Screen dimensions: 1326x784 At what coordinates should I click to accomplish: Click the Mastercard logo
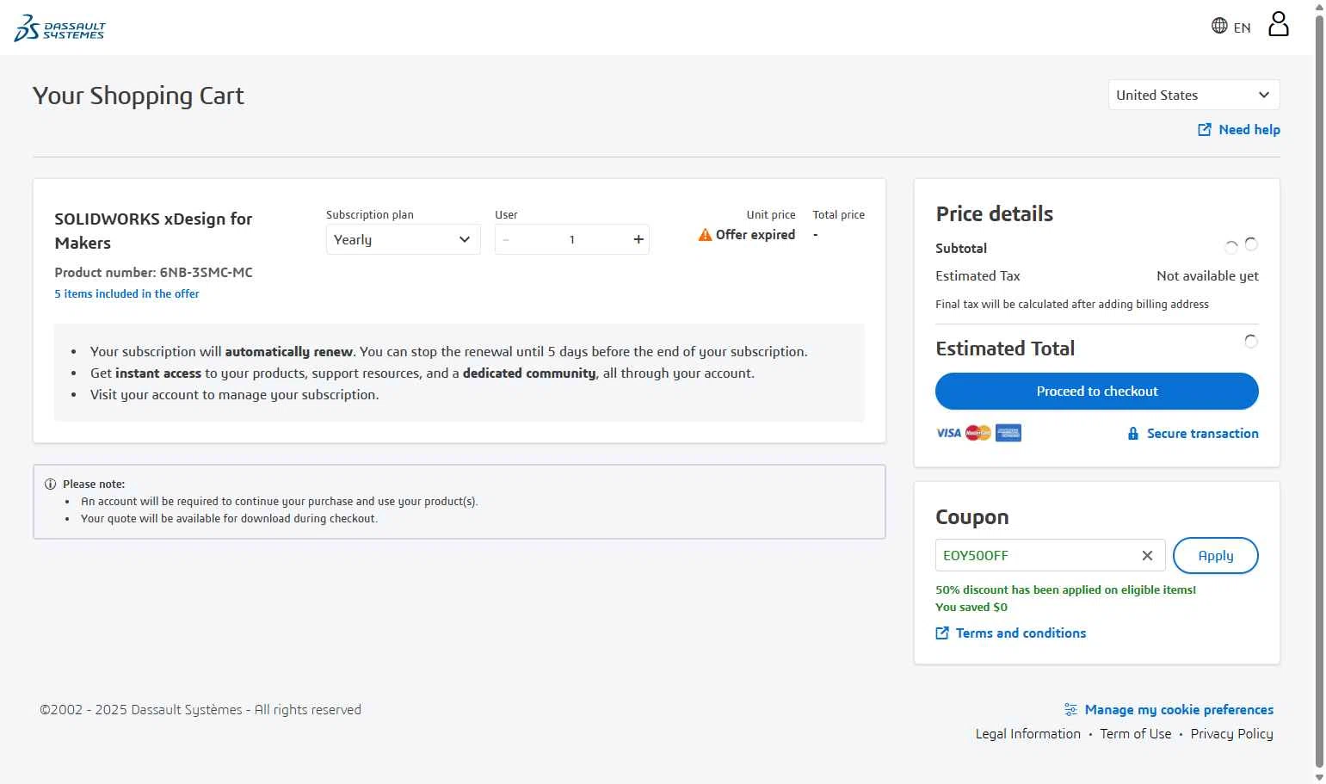click(x=978, y=433)
